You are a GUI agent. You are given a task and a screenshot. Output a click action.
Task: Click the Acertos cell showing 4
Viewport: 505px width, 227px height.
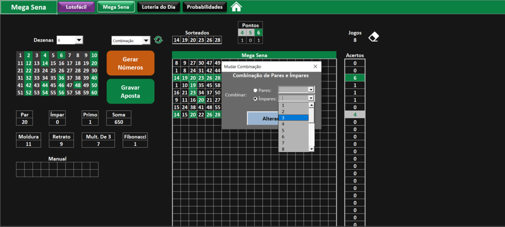click(x=355, y=114)
